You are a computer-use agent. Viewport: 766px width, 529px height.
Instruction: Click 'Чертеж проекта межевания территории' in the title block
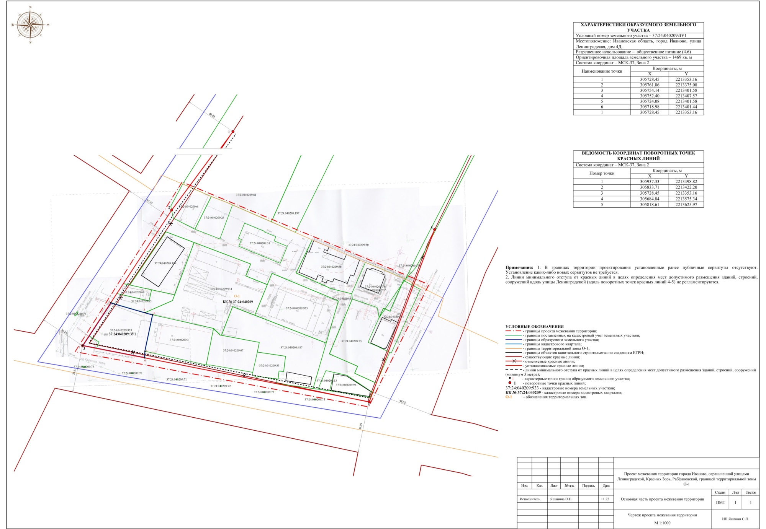click(x=662, y=515)
